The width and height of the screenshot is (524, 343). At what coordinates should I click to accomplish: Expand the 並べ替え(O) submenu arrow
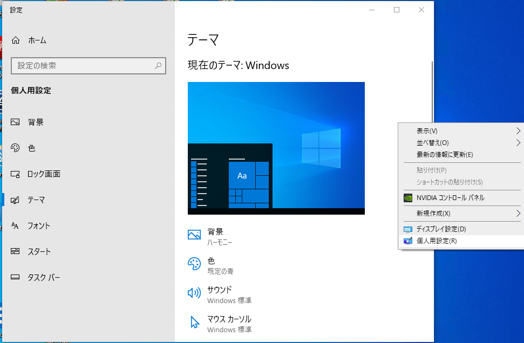pyautogui.click(x=518, y=142)
